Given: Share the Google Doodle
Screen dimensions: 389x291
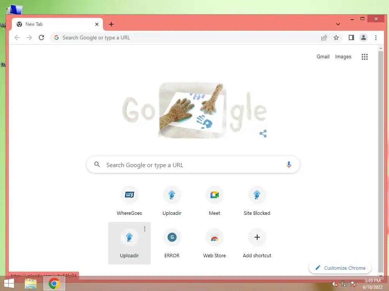Looking at the screenshot, I should click(263, 134).
